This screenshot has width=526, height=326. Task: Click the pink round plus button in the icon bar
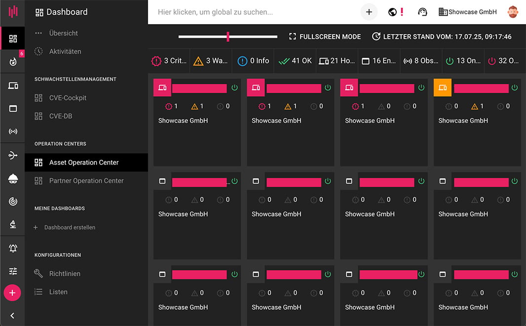click(x=12, y=293)
